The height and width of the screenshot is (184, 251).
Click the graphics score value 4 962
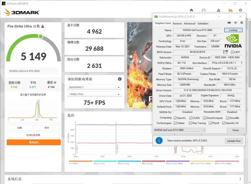[x=94, y=32]
